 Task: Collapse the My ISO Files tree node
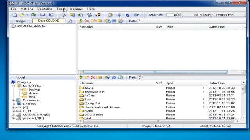tap(13, 86)
